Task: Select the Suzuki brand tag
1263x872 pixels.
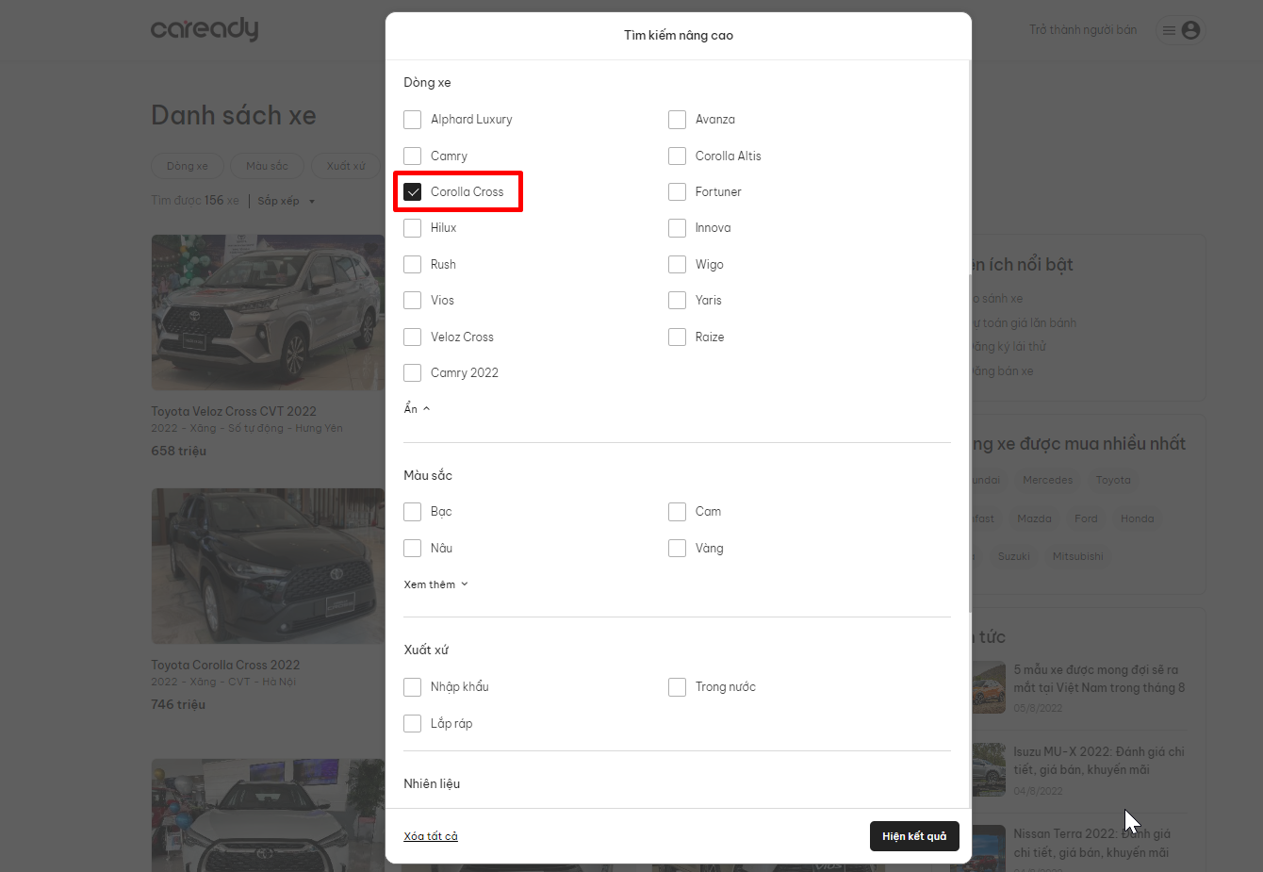Action: click(1013, 556)
